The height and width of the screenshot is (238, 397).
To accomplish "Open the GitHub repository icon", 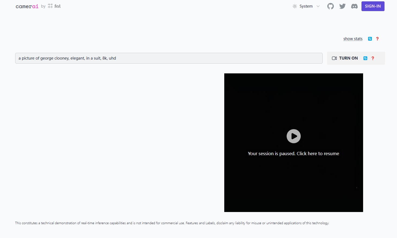I will 330,6.
